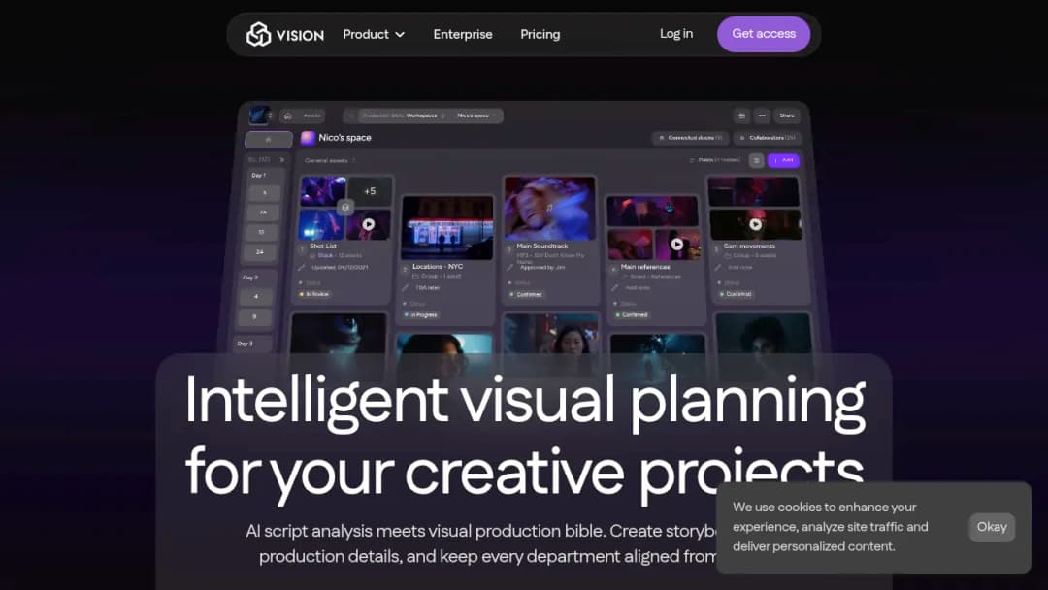Viewport: 1048px width, 590px height.
Task: Click the purple Nico's space avatar icon
Action: coord(309,138)
